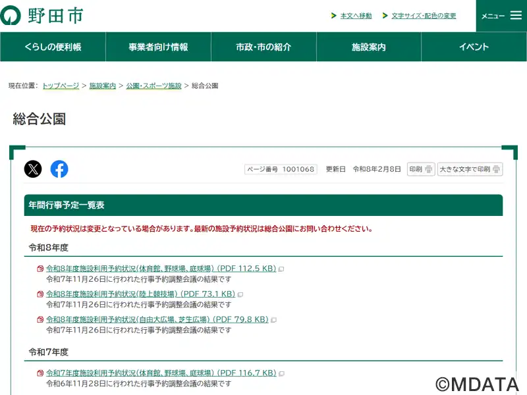Click PDF icon beside 令和8年度 体育館 link
The width and height of the screenshot is (527, 395).
pos(41,269)
